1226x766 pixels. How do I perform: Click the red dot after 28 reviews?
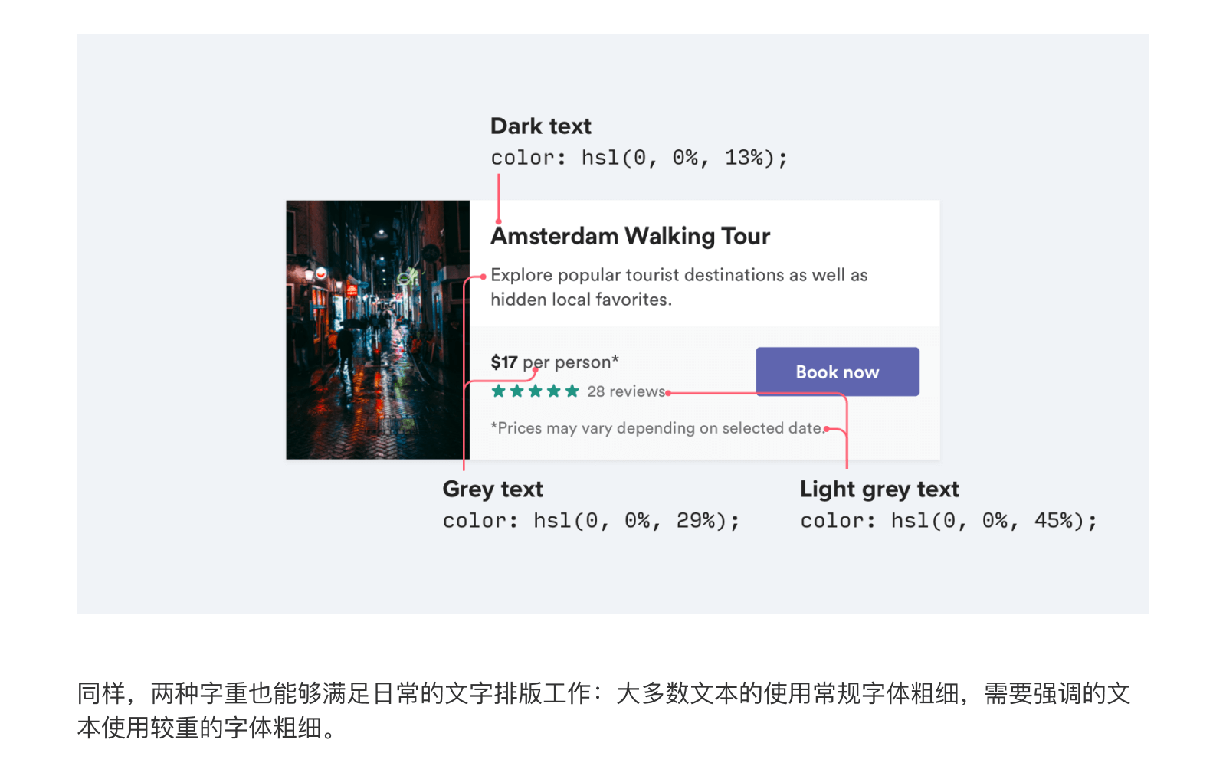pyautogui.click(x=669, y=393)
